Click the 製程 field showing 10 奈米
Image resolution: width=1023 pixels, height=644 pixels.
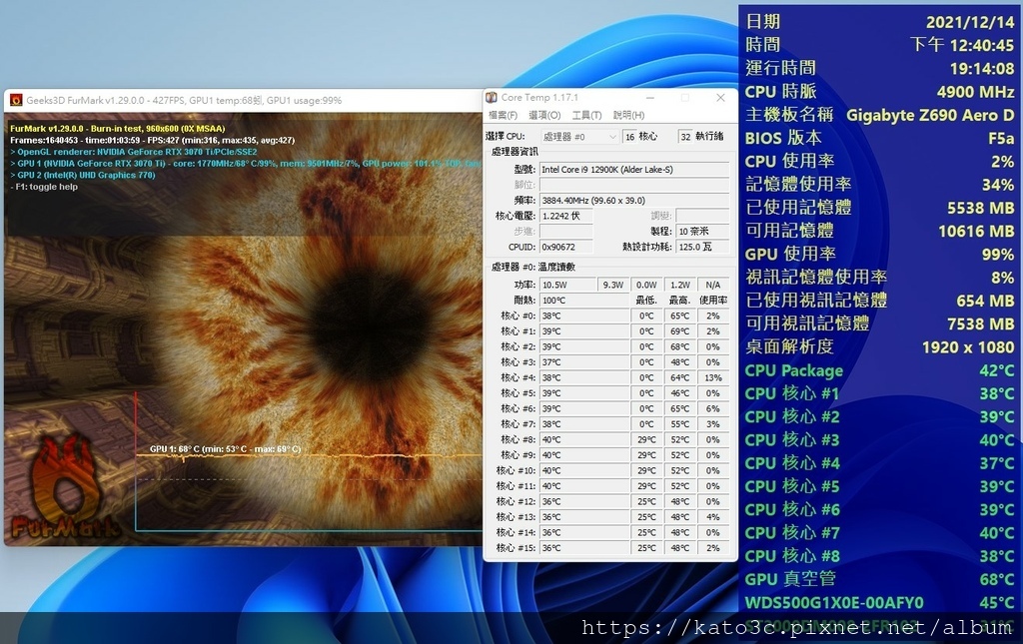point(702,232)
